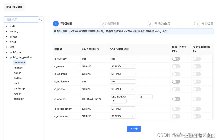Click the database search magnifier icon
Screen dimensions: 217x140
pos(41,20)
